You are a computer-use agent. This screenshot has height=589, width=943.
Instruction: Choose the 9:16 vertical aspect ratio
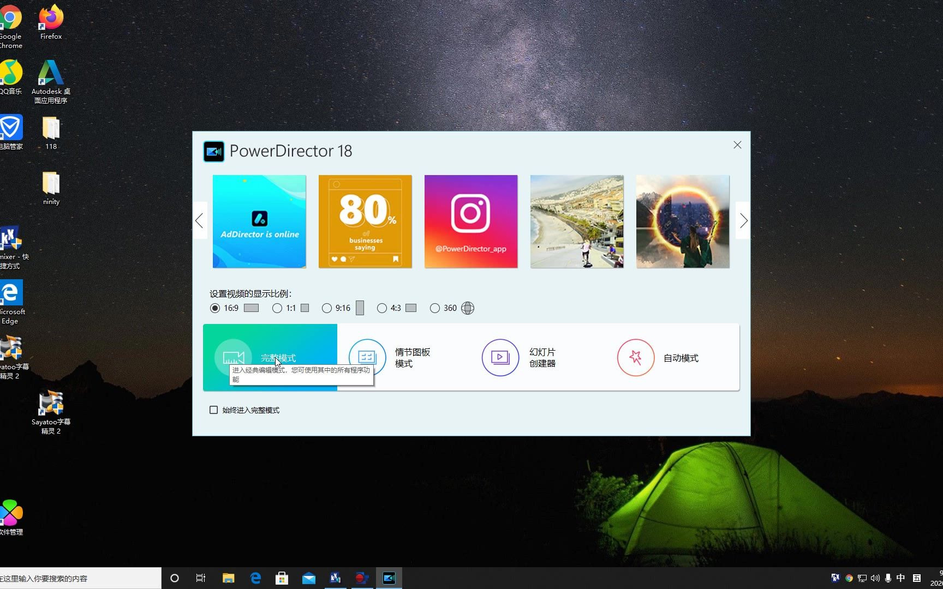[327, 308]
